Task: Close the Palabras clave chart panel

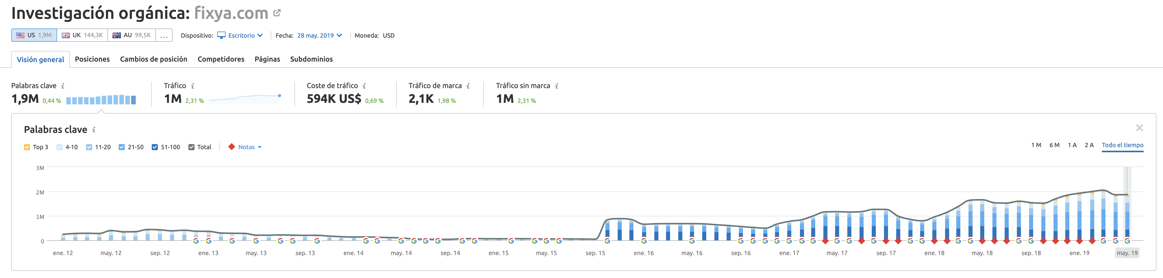Action: click(1139, 128)
